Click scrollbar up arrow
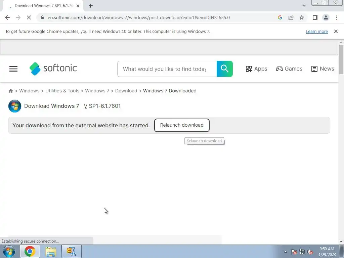Image resolution: width=344 pixels, height=258 pixels. tap(341, 42)
